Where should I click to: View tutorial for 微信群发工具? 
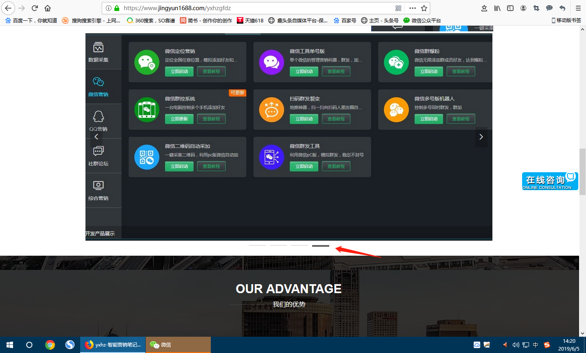[336, 166]
